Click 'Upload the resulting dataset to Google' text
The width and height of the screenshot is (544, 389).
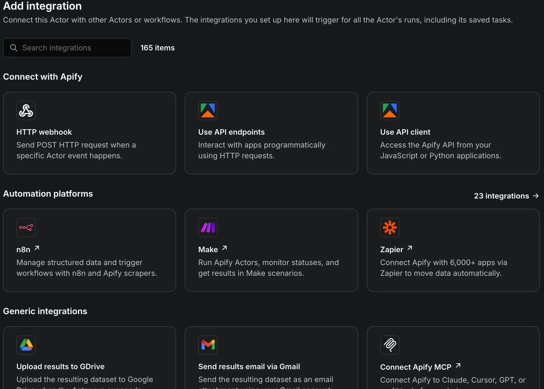[x=85, y=380]
